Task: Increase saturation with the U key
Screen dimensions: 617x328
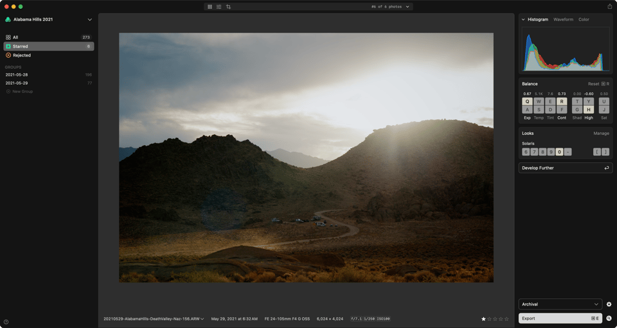Action: click(604, 101)
